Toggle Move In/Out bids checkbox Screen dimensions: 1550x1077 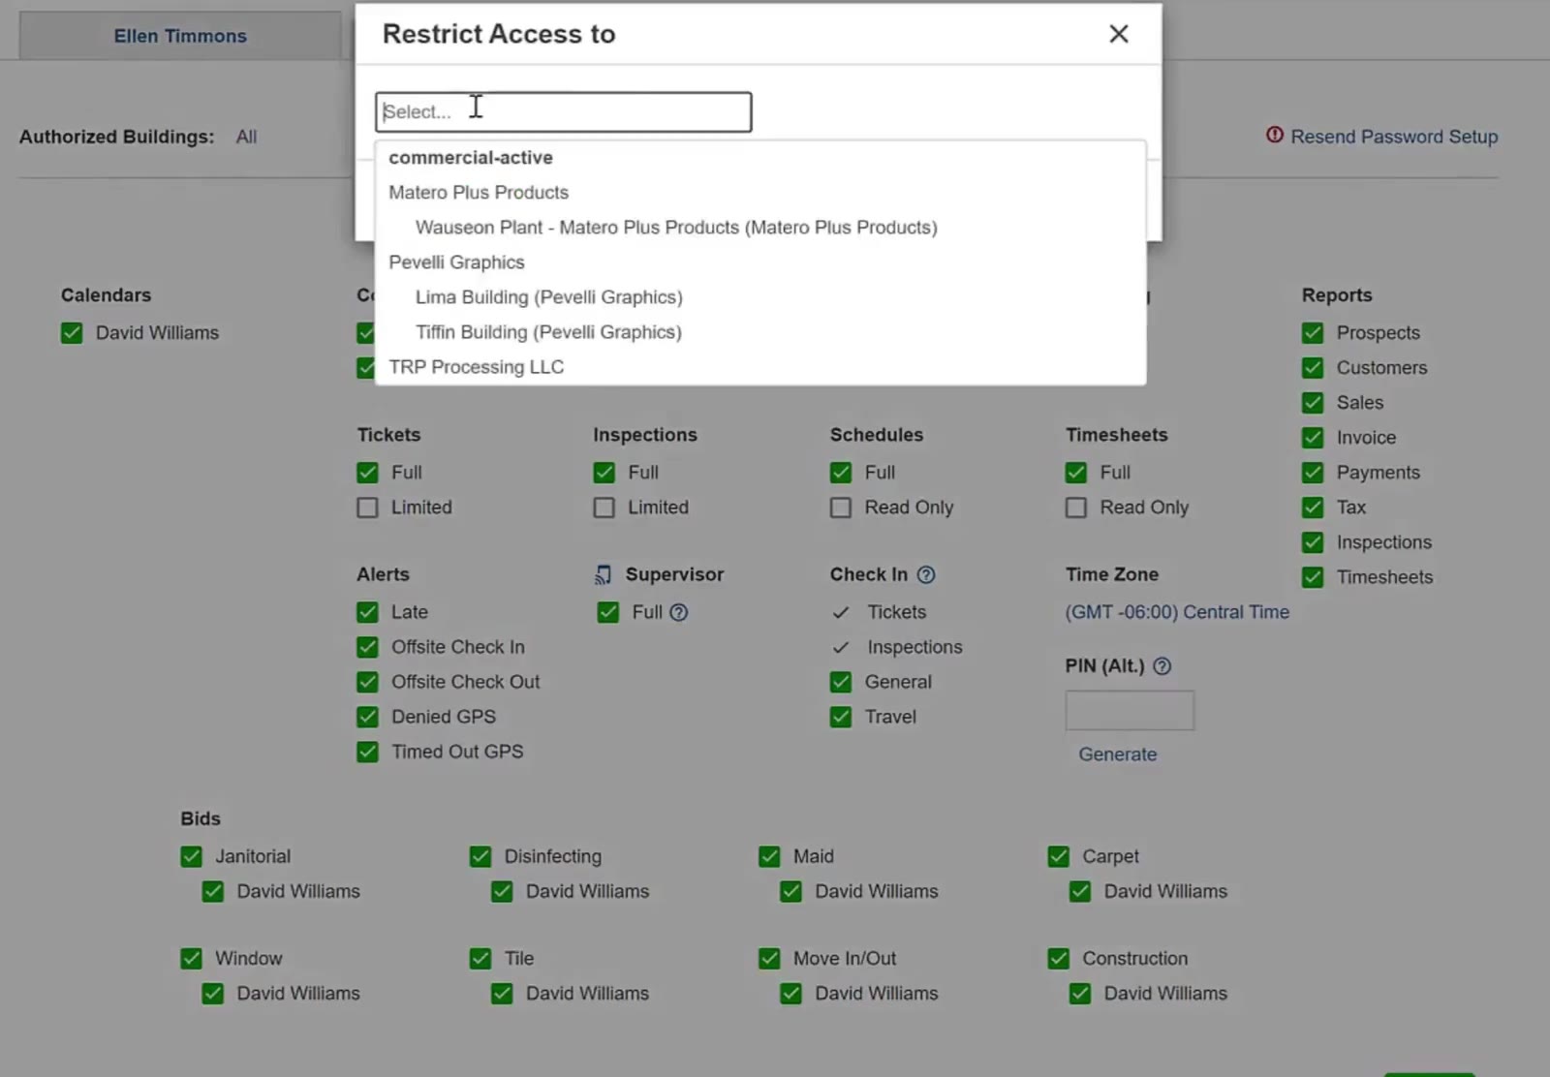click(769, 959)
